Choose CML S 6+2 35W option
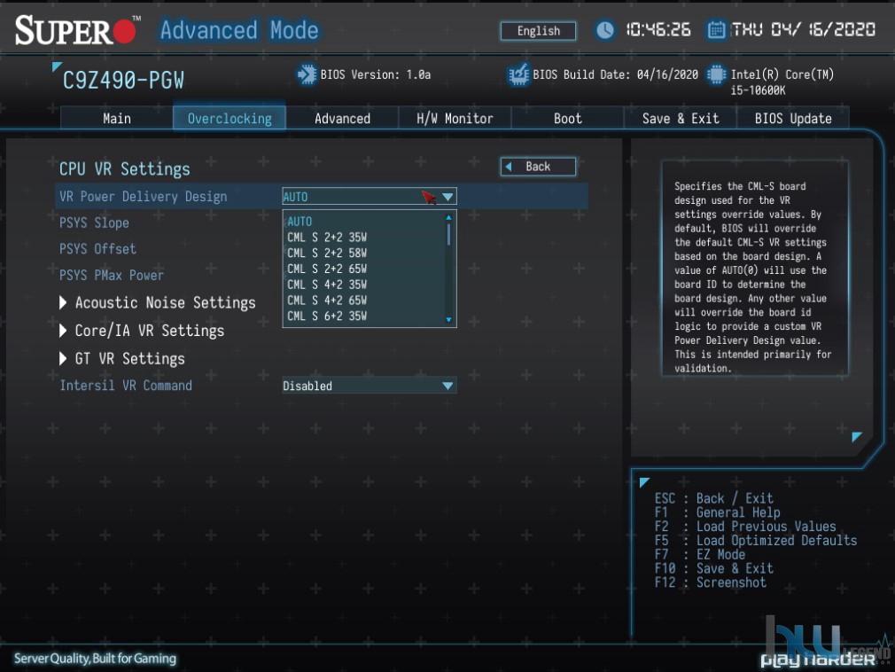Screen dimensions: 895x672 (x=327, y=316)
